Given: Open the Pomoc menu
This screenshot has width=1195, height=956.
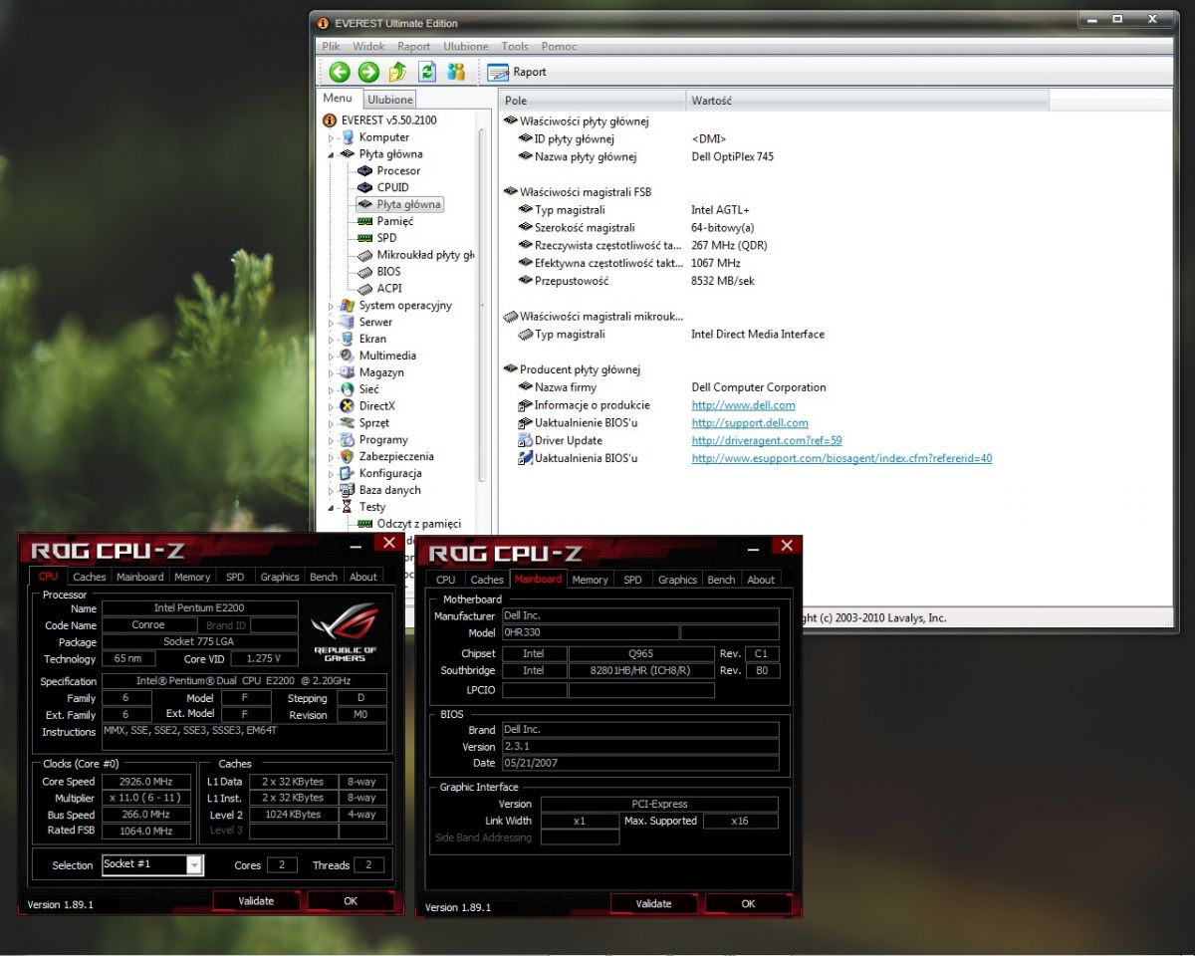Looking at the screenshot, I should tap(559, 46).
